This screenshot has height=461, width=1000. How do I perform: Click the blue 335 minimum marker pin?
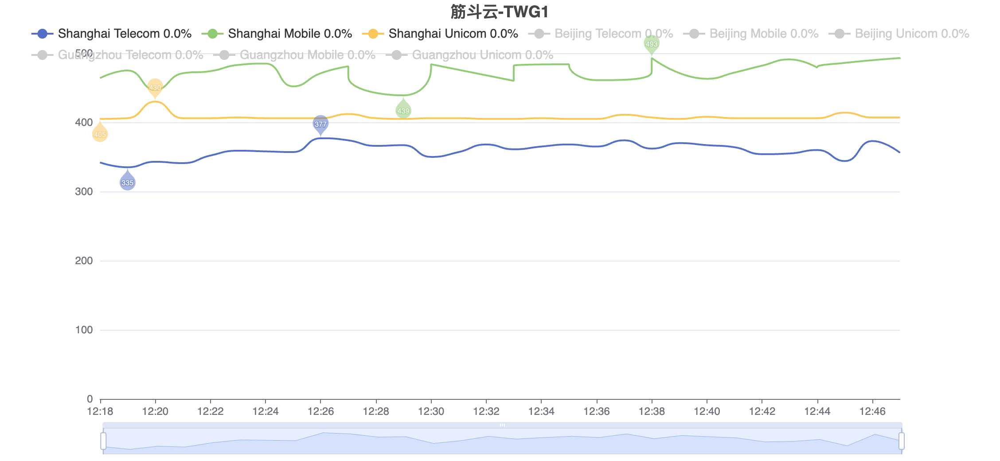(x=128, y=181)
